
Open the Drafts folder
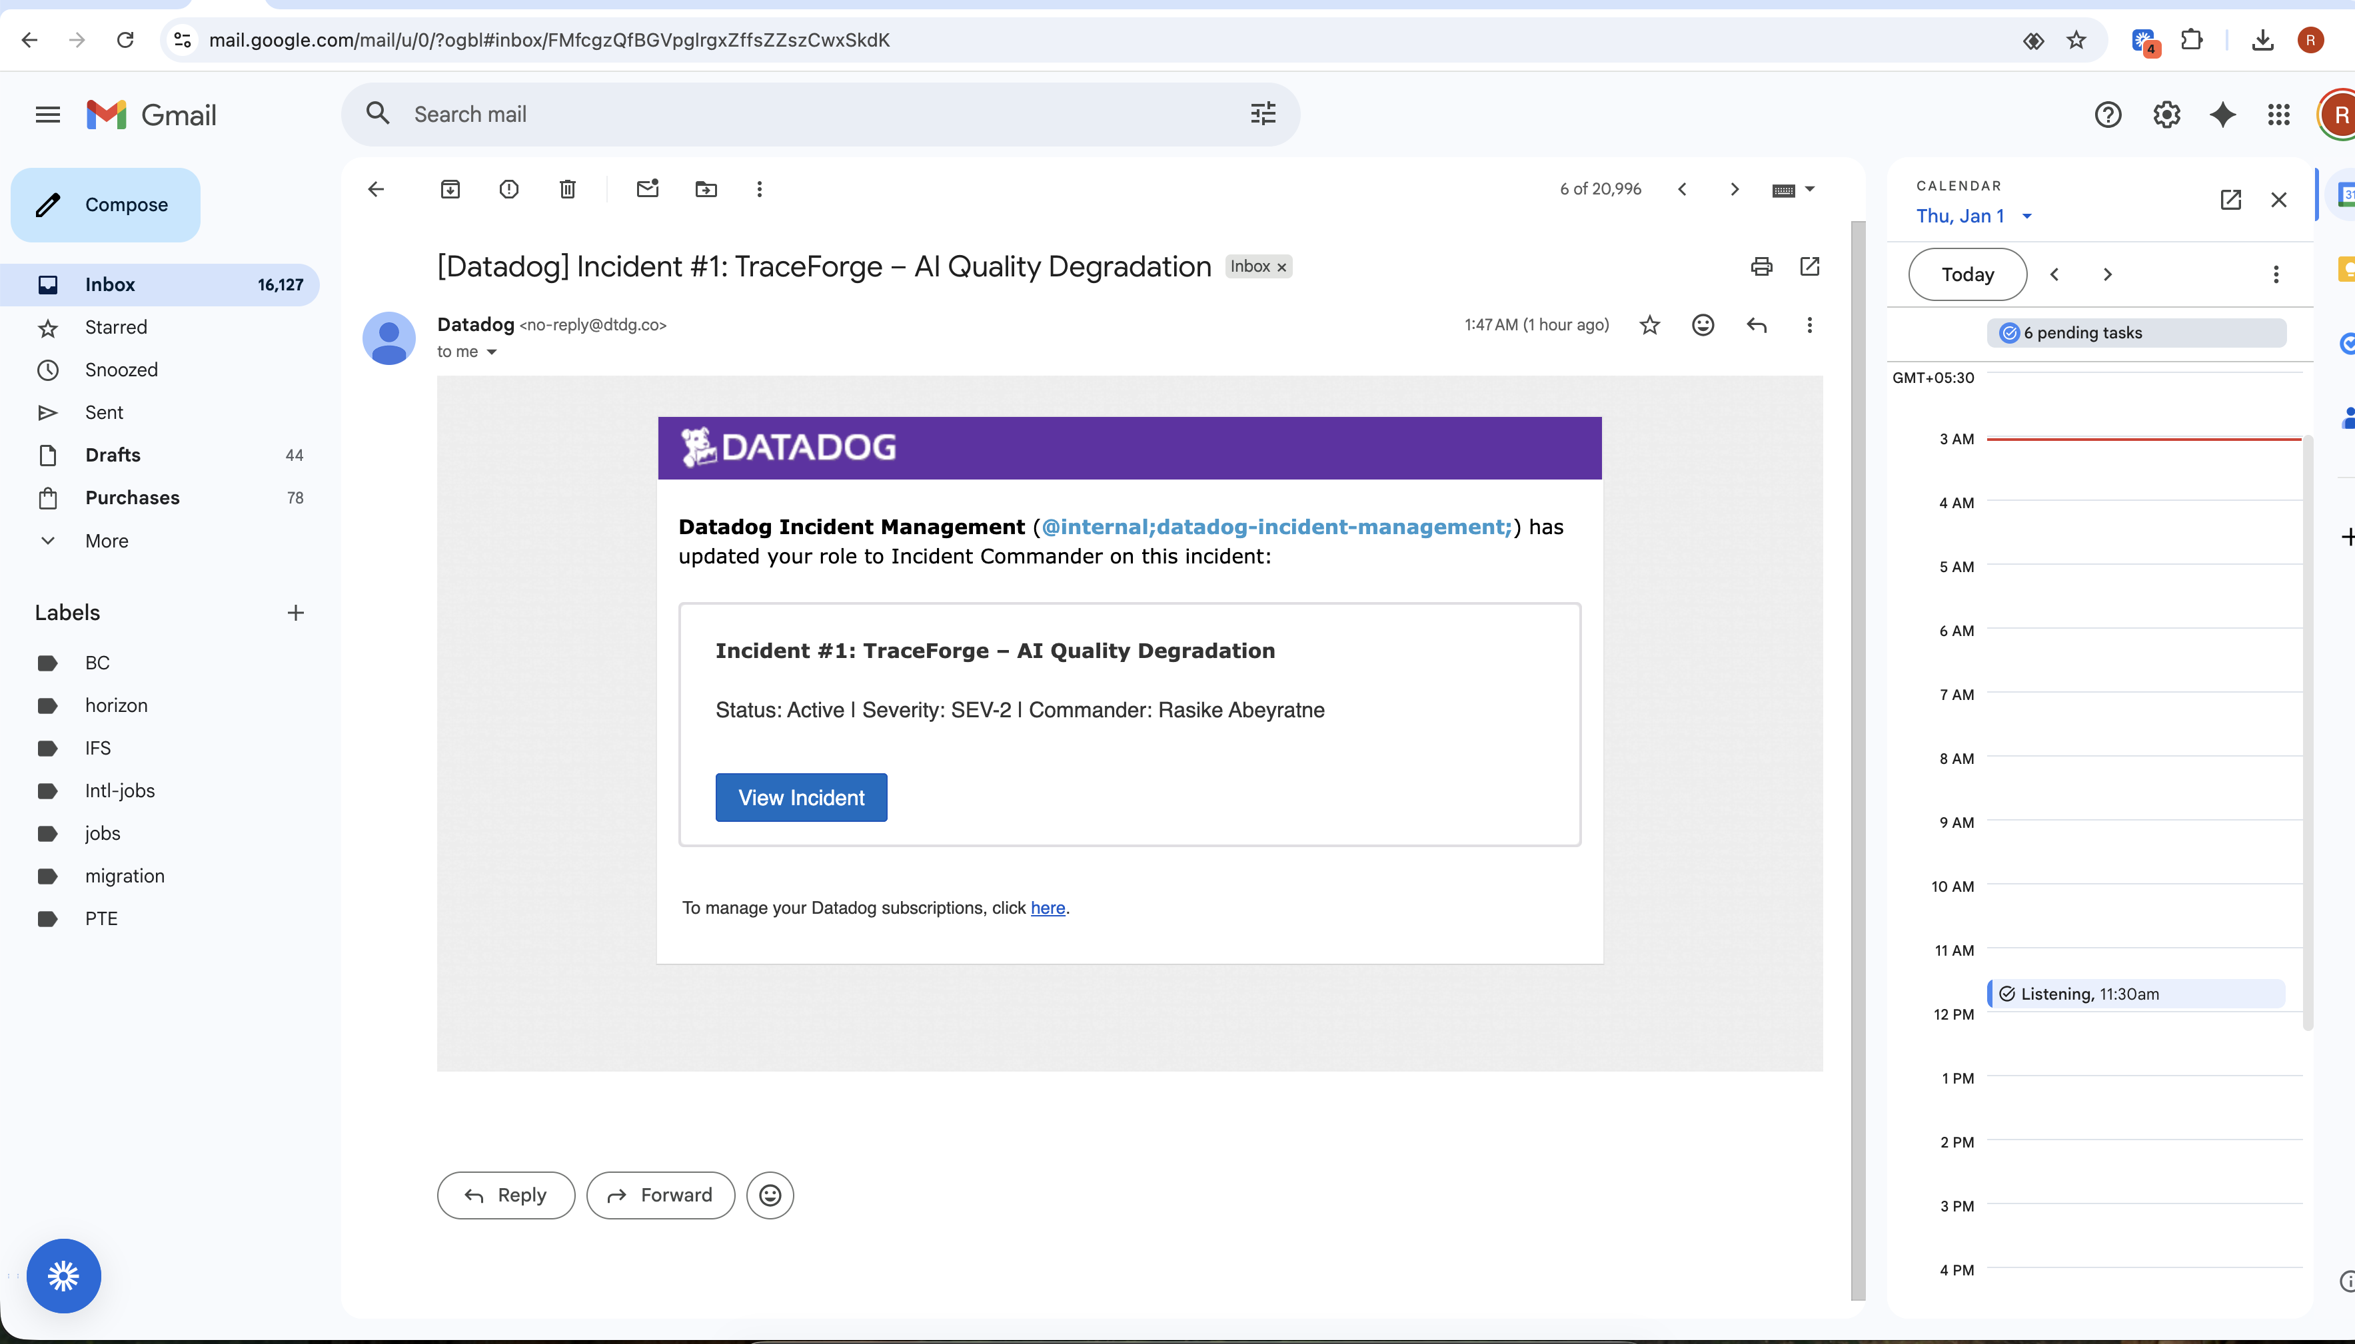coord(113,455)
